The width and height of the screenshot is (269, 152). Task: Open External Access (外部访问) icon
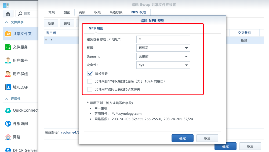click(x=8, y=123)
